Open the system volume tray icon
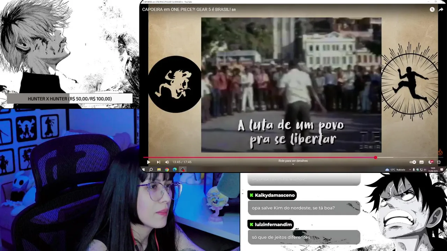This screenshot has width=447, height=251. pos(425,170)
